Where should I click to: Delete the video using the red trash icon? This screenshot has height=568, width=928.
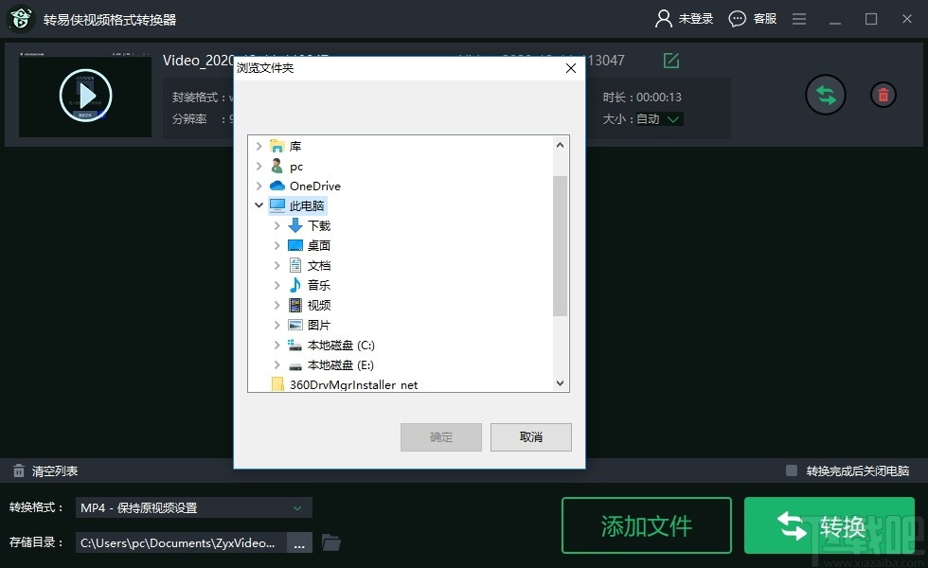pos(883,95)
